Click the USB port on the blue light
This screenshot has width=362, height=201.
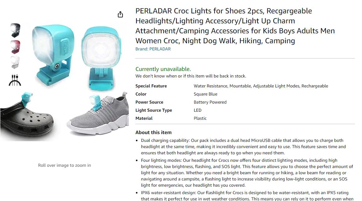(65, 48)
